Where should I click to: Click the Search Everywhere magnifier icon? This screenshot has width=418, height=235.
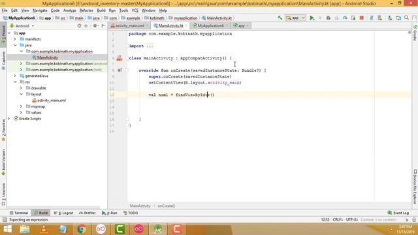click(406, 18)
